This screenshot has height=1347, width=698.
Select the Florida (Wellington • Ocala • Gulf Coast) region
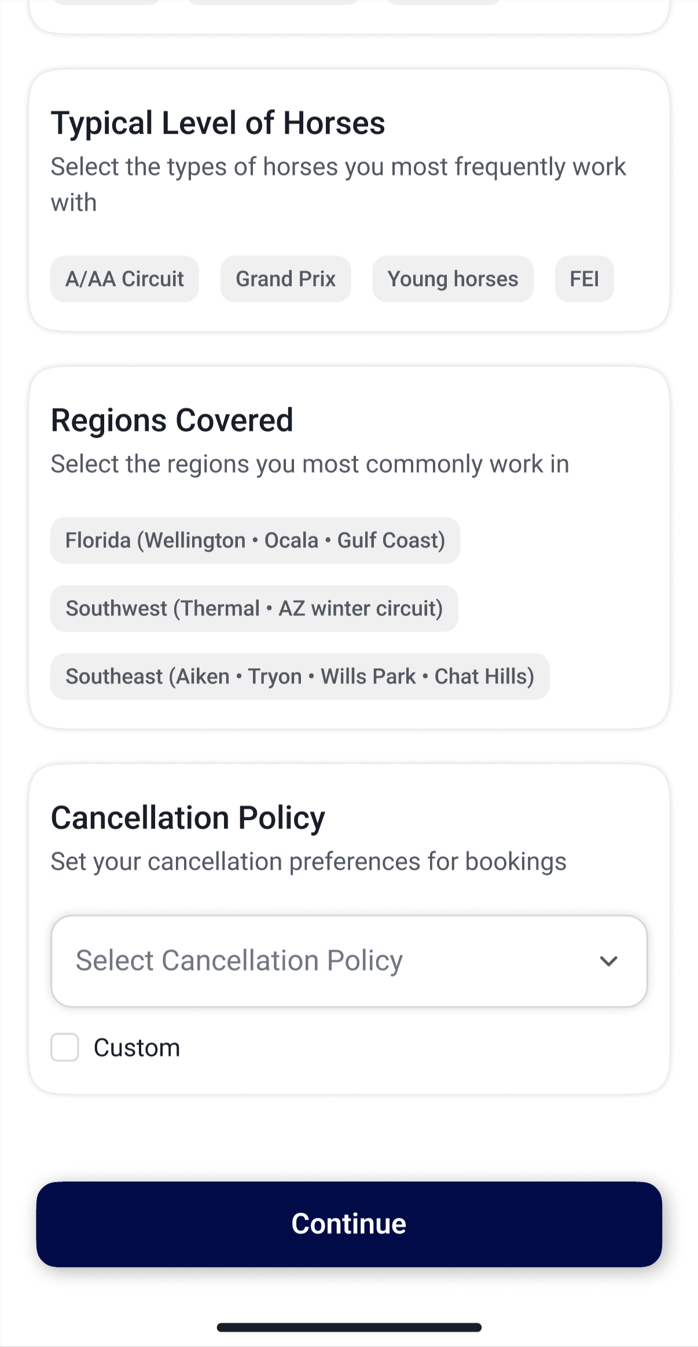pos(255,540)
